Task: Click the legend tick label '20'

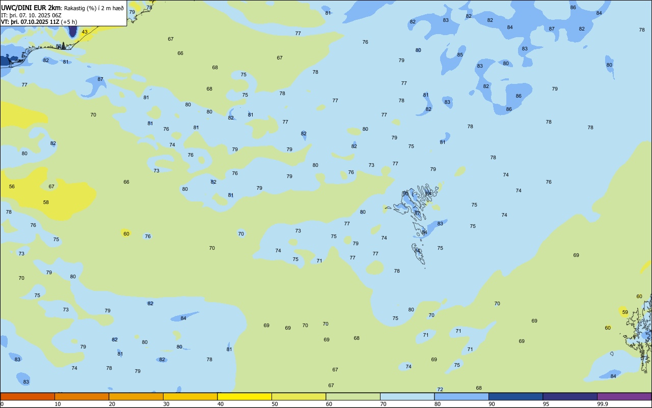Action: [112, 404]
